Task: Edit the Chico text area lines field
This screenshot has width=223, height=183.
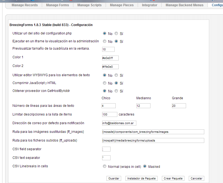Action: [x=109, y=106]
